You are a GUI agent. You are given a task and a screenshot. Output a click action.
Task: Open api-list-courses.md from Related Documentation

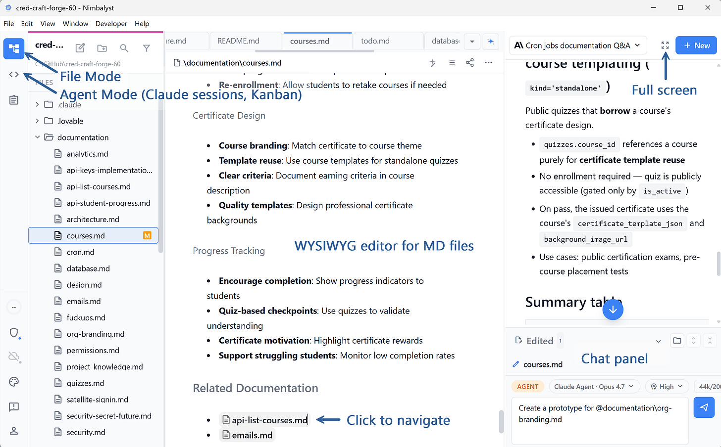pos(264,419)
